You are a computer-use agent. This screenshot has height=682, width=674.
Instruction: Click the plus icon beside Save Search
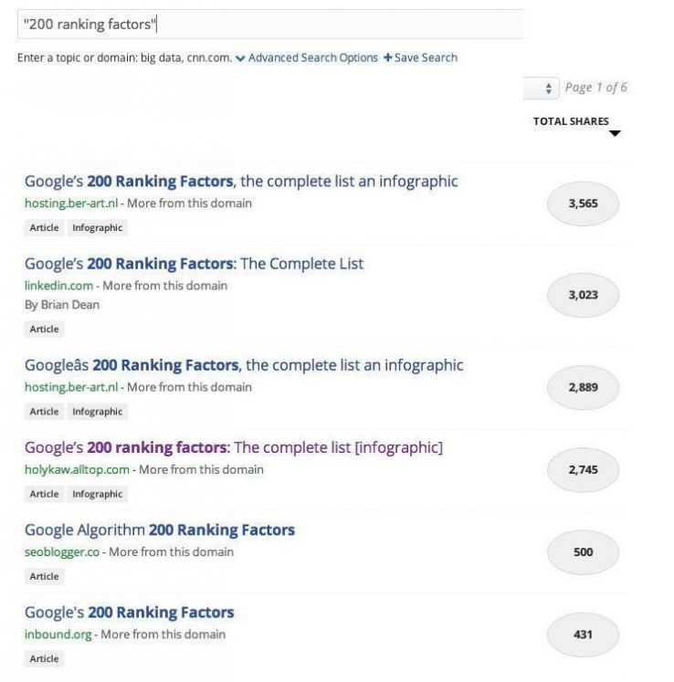point(387,58)
